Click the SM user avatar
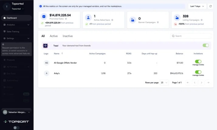Screen dimensions: 217x130 click(x=5, y=112)
